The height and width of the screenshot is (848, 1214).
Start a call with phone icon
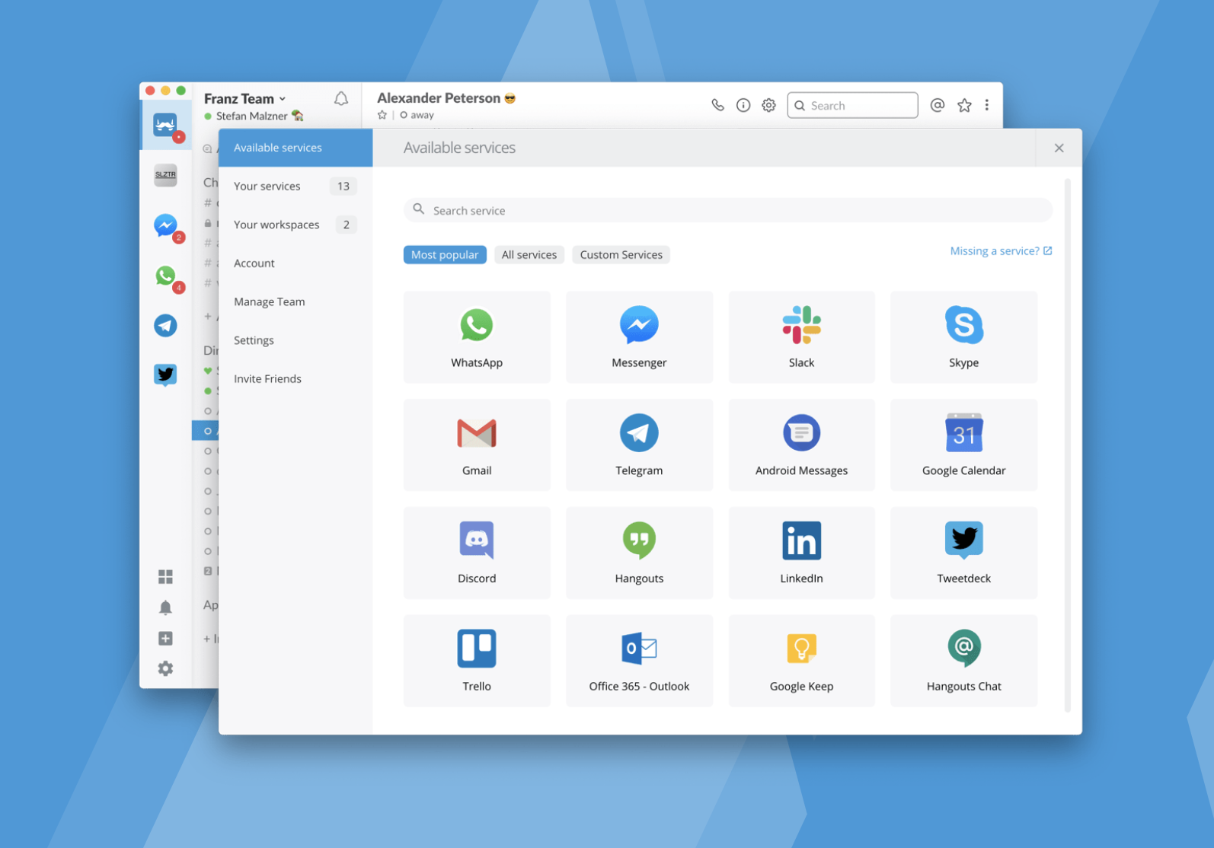tap(717, 105)
